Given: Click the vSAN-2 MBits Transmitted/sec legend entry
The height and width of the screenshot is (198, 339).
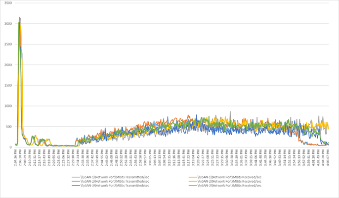Looking at the screenshot, I should tap(111, 181).
